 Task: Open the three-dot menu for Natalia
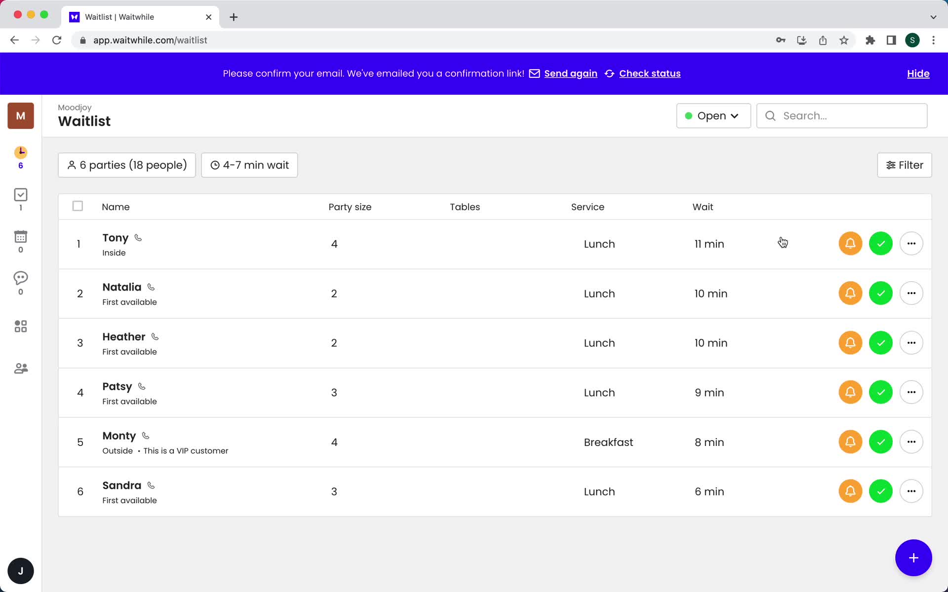point(911,294)
